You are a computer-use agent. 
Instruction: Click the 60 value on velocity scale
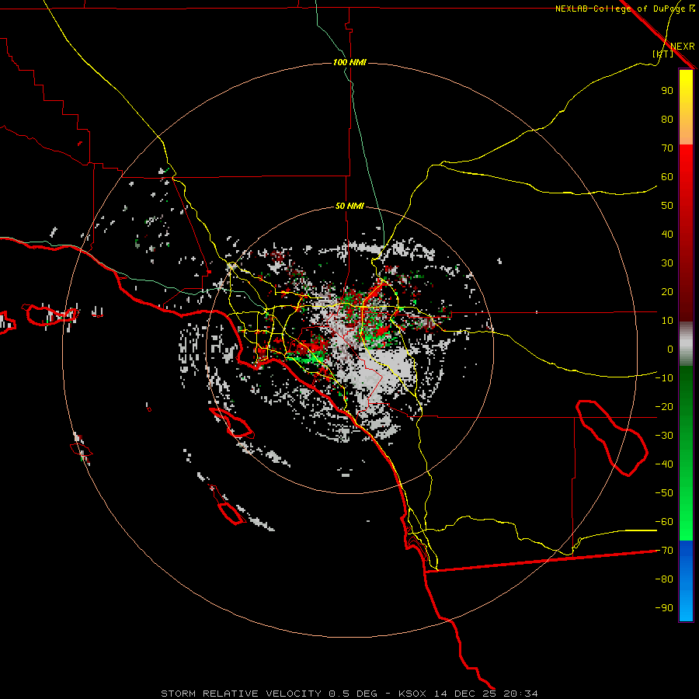click(667, 177)
